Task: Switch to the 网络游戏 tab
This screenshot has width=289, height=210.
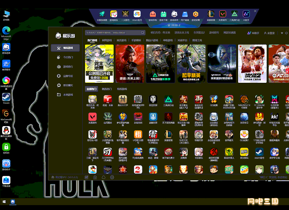Action: click(x=107, y=40)
